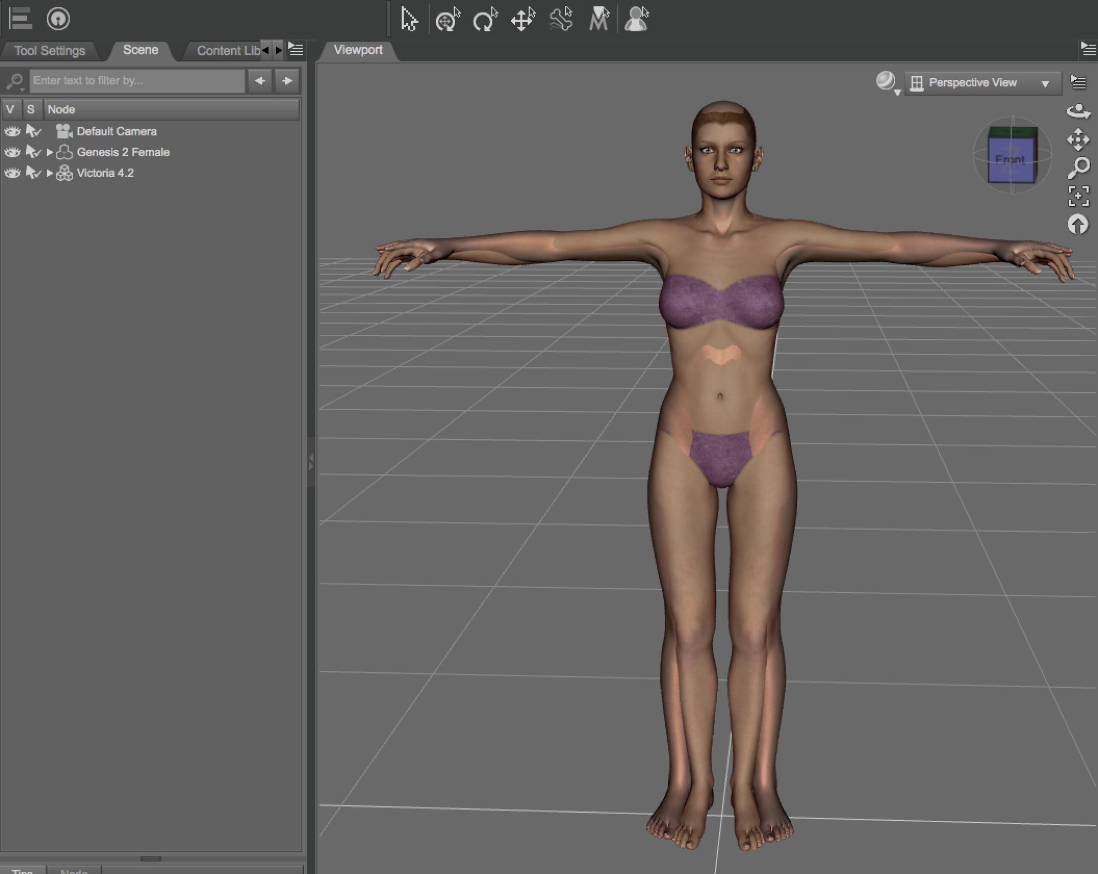Select the Node Selection arrow tool
Viewport: 1098px width, 874px height.
pyautogui.click(x=408, y=20)
